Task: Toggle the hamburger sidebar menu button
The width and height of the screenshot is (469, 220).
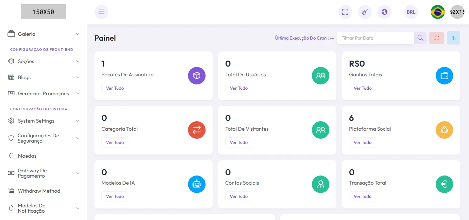Action: tap(101, 12)
